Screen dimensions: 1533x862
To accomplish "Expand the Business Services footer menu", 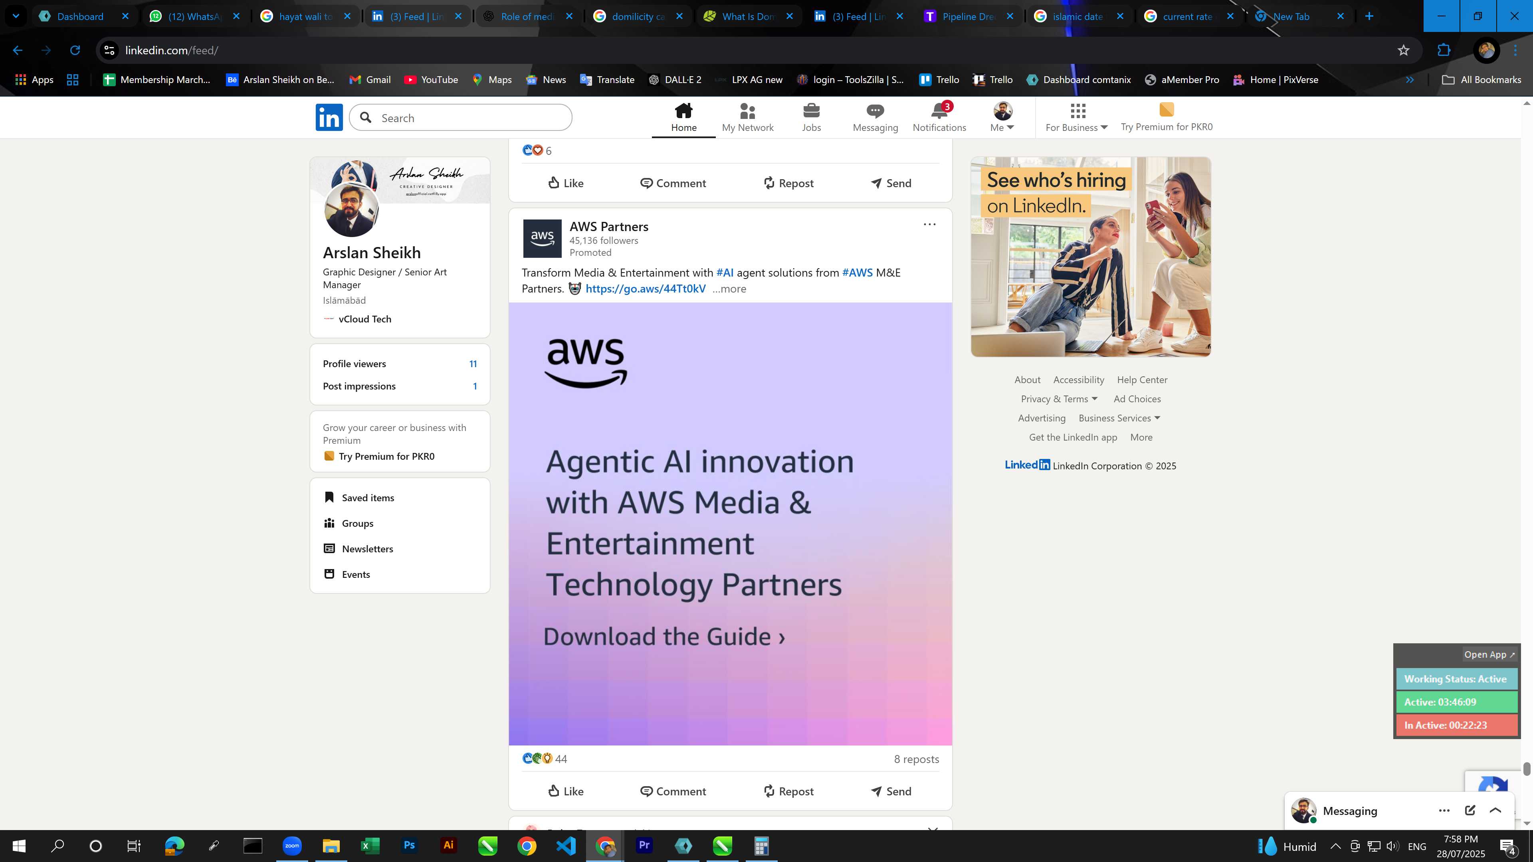I will pyautogui.click(x=1119, y=418).
